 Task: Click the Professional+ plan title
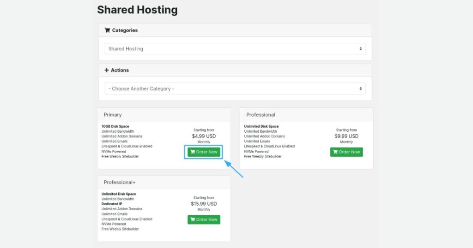(120, 183)
